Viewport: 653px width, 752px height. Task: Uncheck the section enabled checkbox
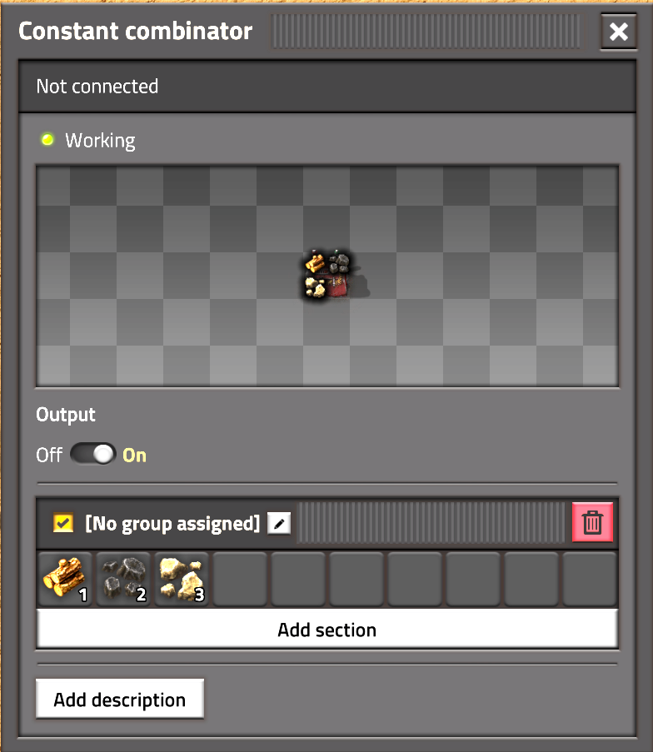point(63,523)
